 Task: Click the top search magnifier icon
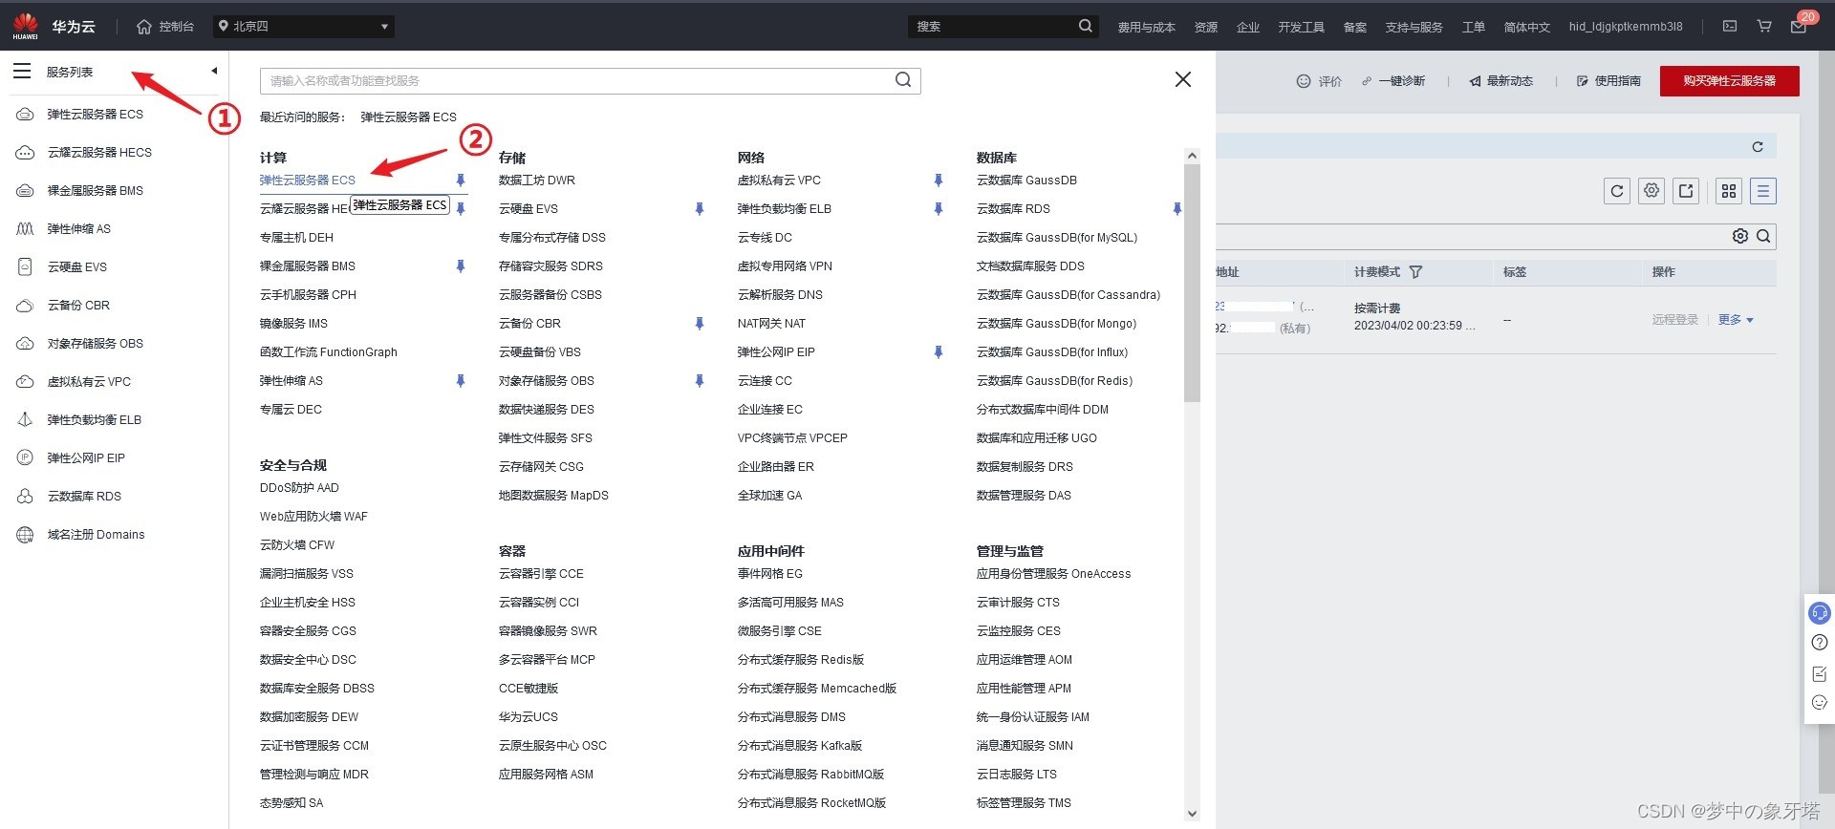tap(1086, 26)
